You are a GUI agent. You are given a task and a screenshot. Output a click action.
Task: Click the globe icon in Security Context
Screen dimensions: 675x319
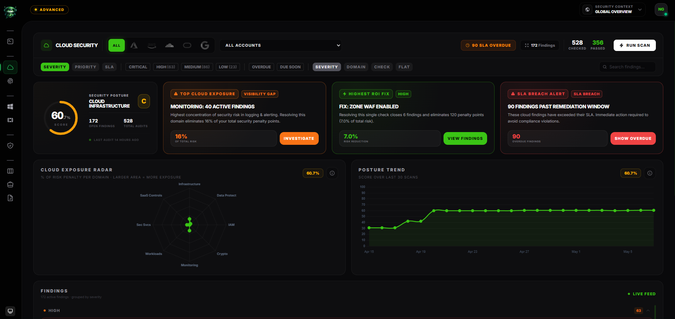[x=587, y=10]
